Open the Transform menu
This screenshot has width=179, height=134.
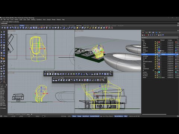(39, 20)
